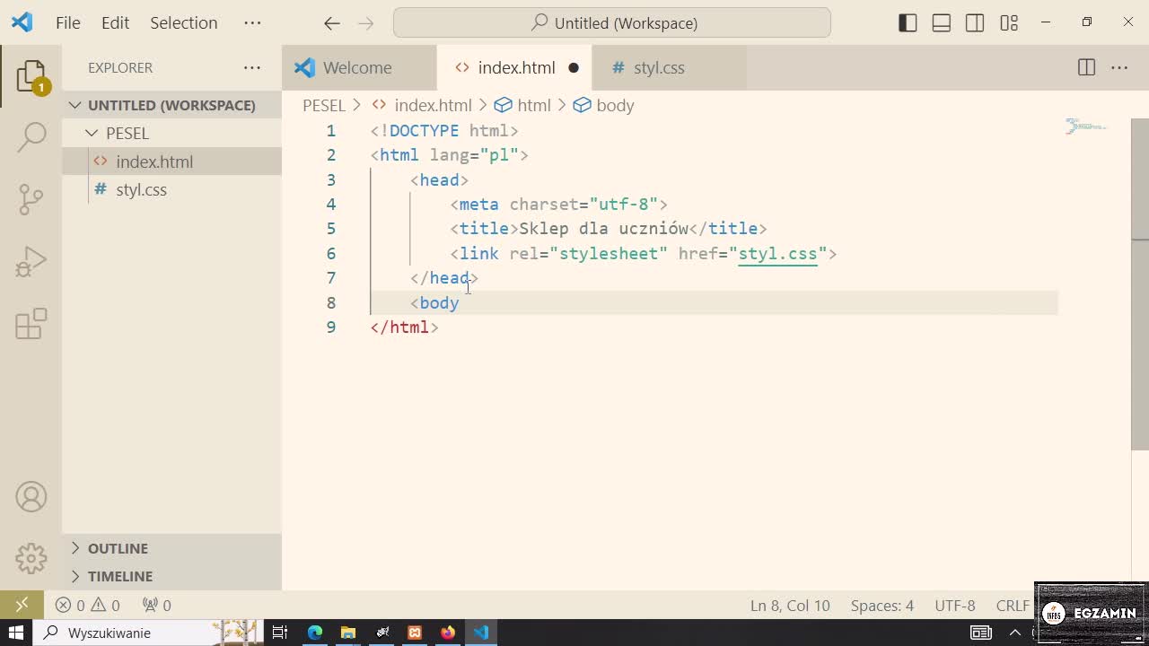Viewport: 1149px width, 646px height.
Task: Open the Extensions view
Action: click(x=31, y=324)
